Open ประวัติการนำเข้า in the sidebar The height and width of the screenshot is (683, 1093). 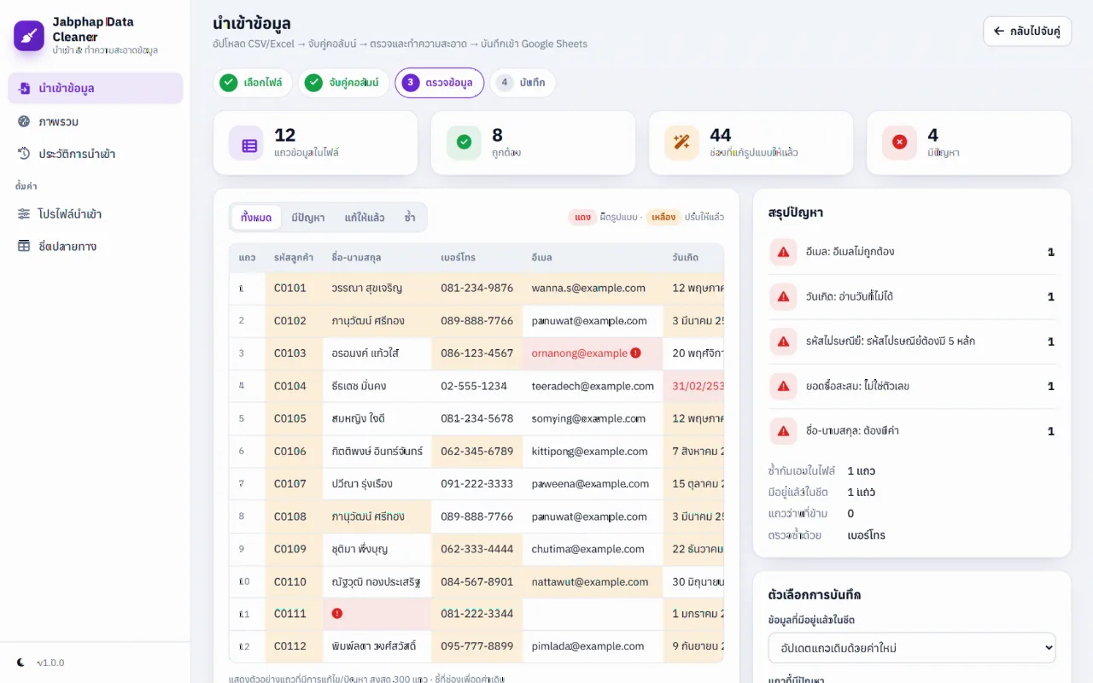coord(96,154)
